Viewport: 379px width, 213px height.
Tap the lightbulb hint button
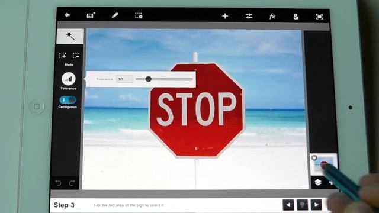point(302,205)
